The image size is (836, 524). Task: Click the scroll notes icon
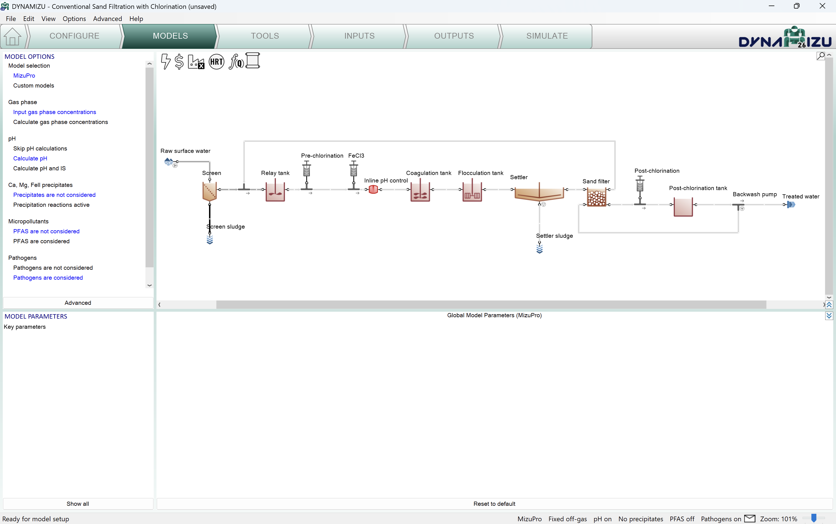(253, 61)
